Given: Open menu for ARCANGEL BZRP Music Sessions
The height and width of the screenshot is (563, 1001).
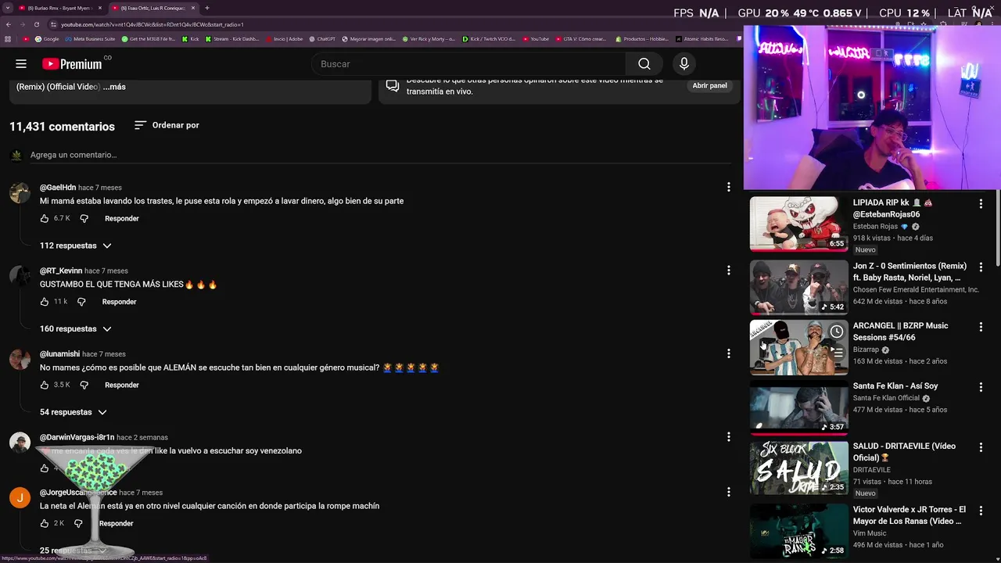Looking at the screenshot, I should pos(981,327).
